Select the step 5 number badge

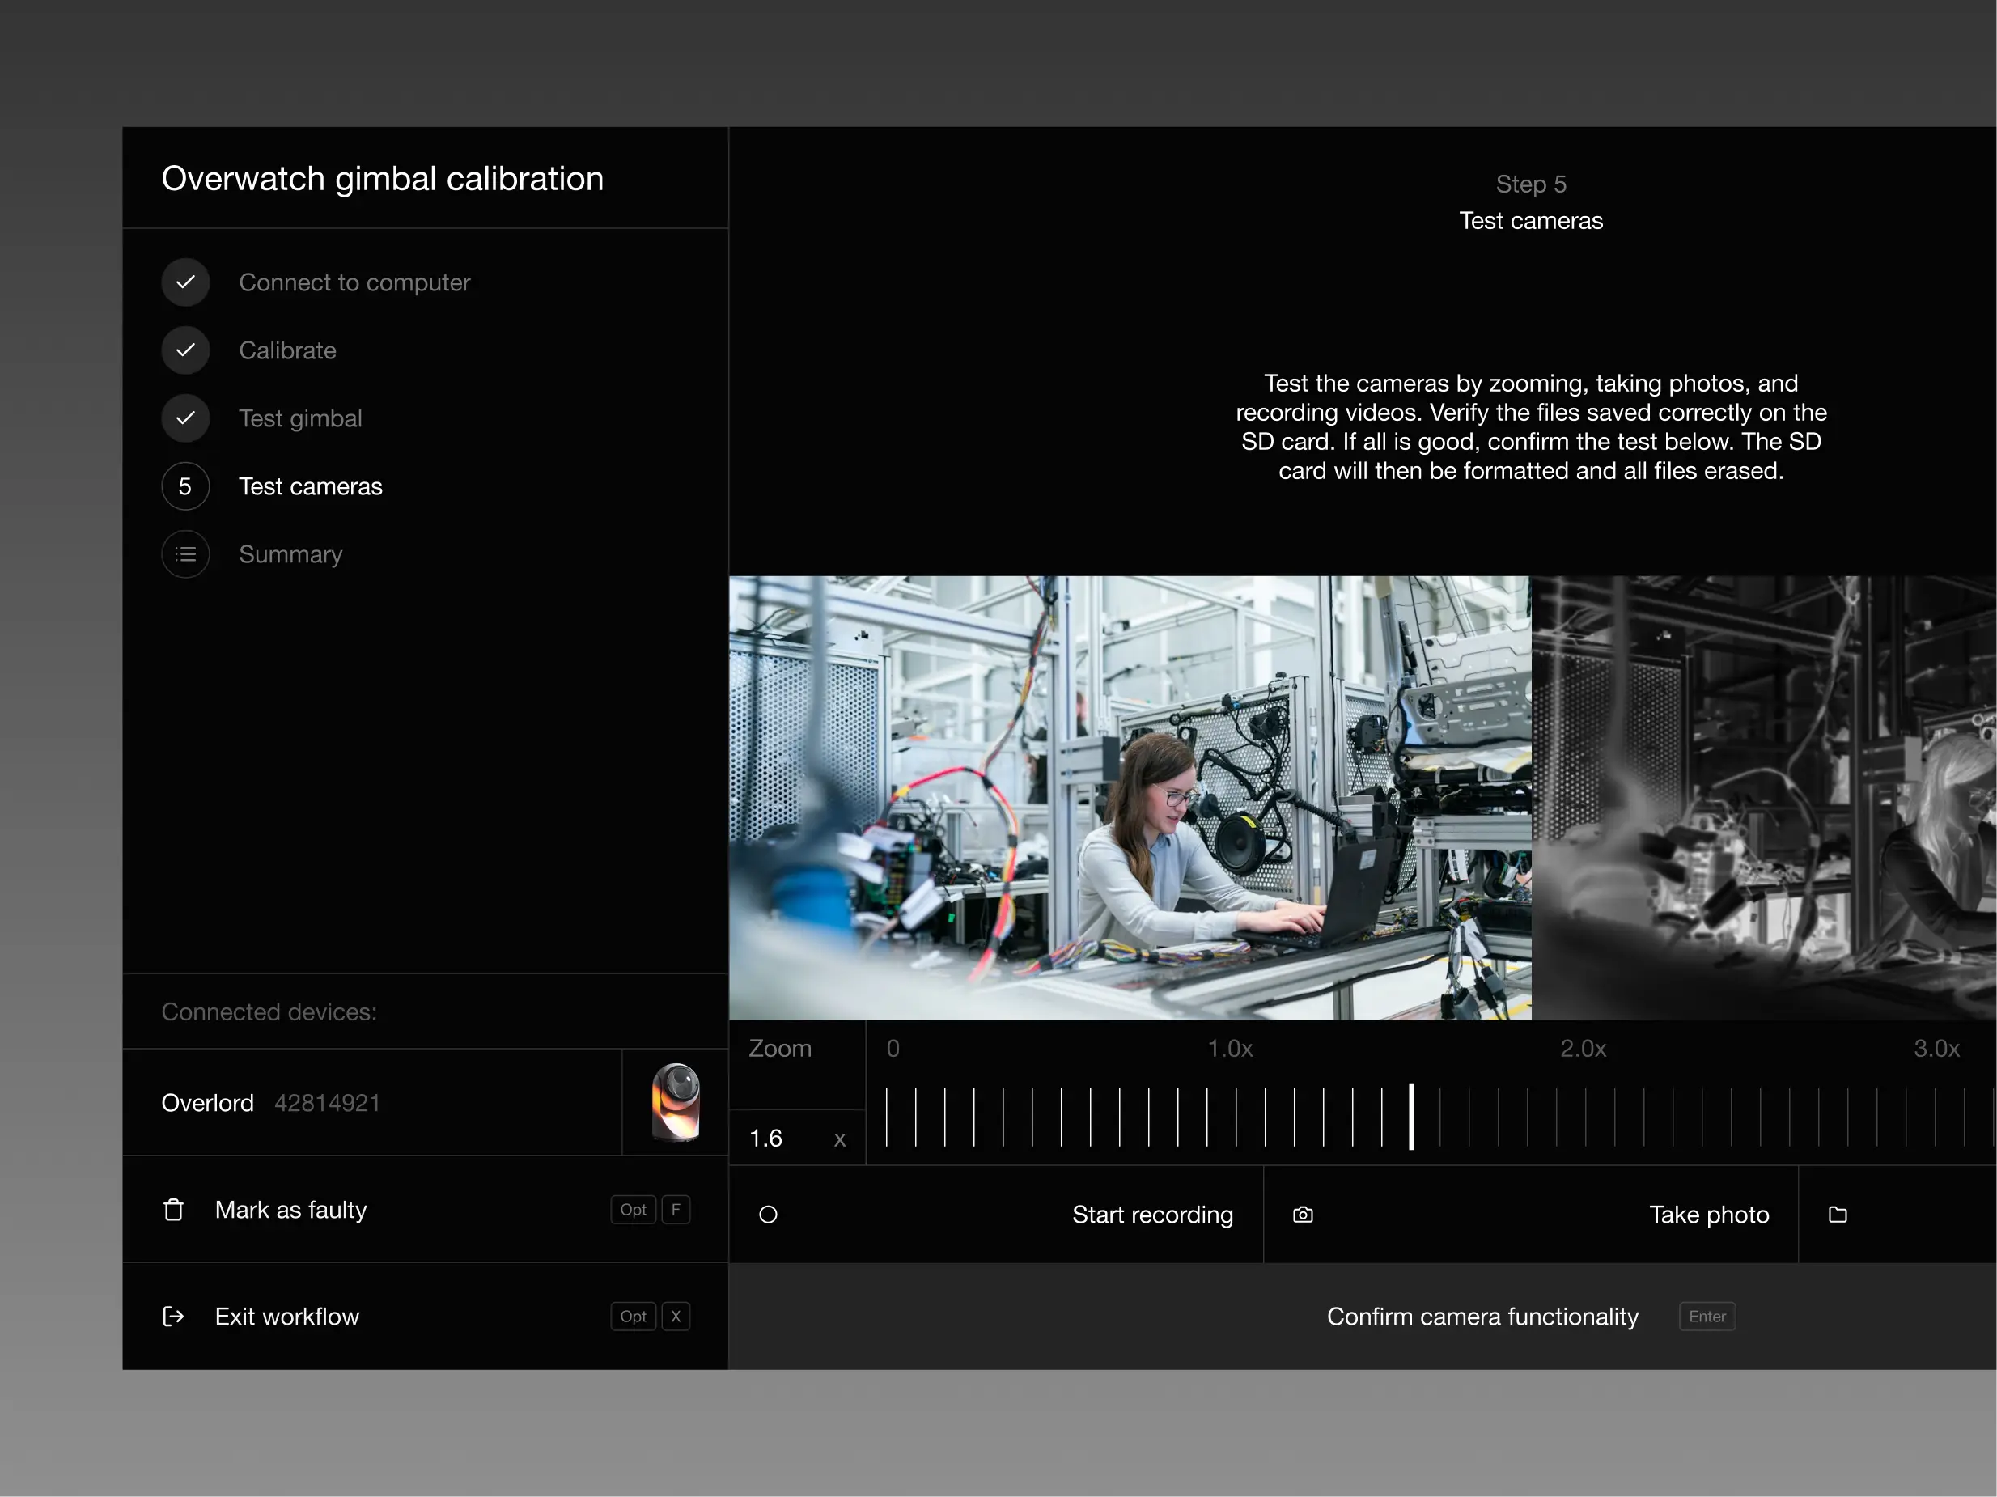(185, 486)
